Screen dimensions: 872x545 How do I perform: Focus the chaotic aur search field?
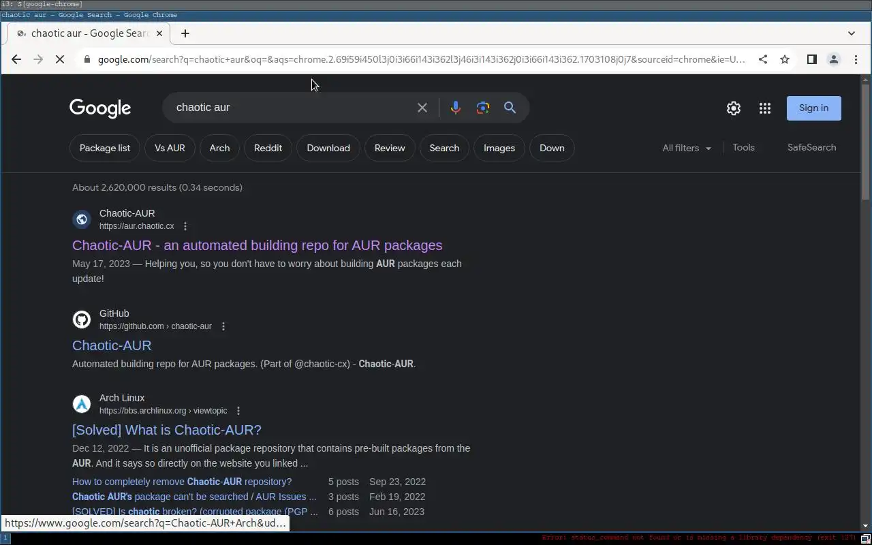pyautogui.click(x=293, y=108)
